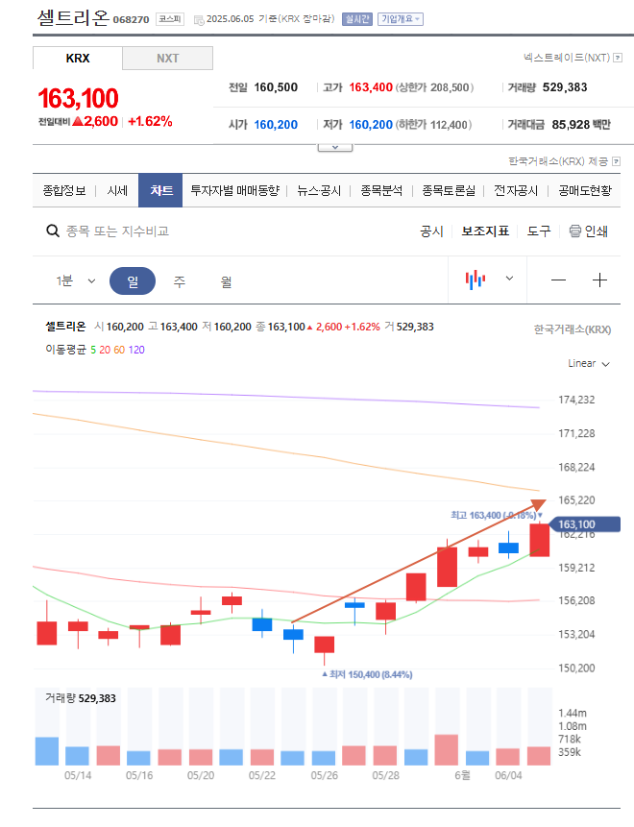Open the 투자자별 매매동향 tab
This screenshot has height=827, width=634.
[x=234, y=190]
